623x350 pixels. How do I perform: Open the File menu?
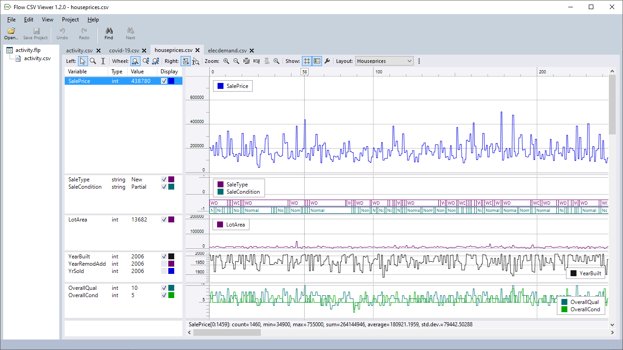[11, 20]
